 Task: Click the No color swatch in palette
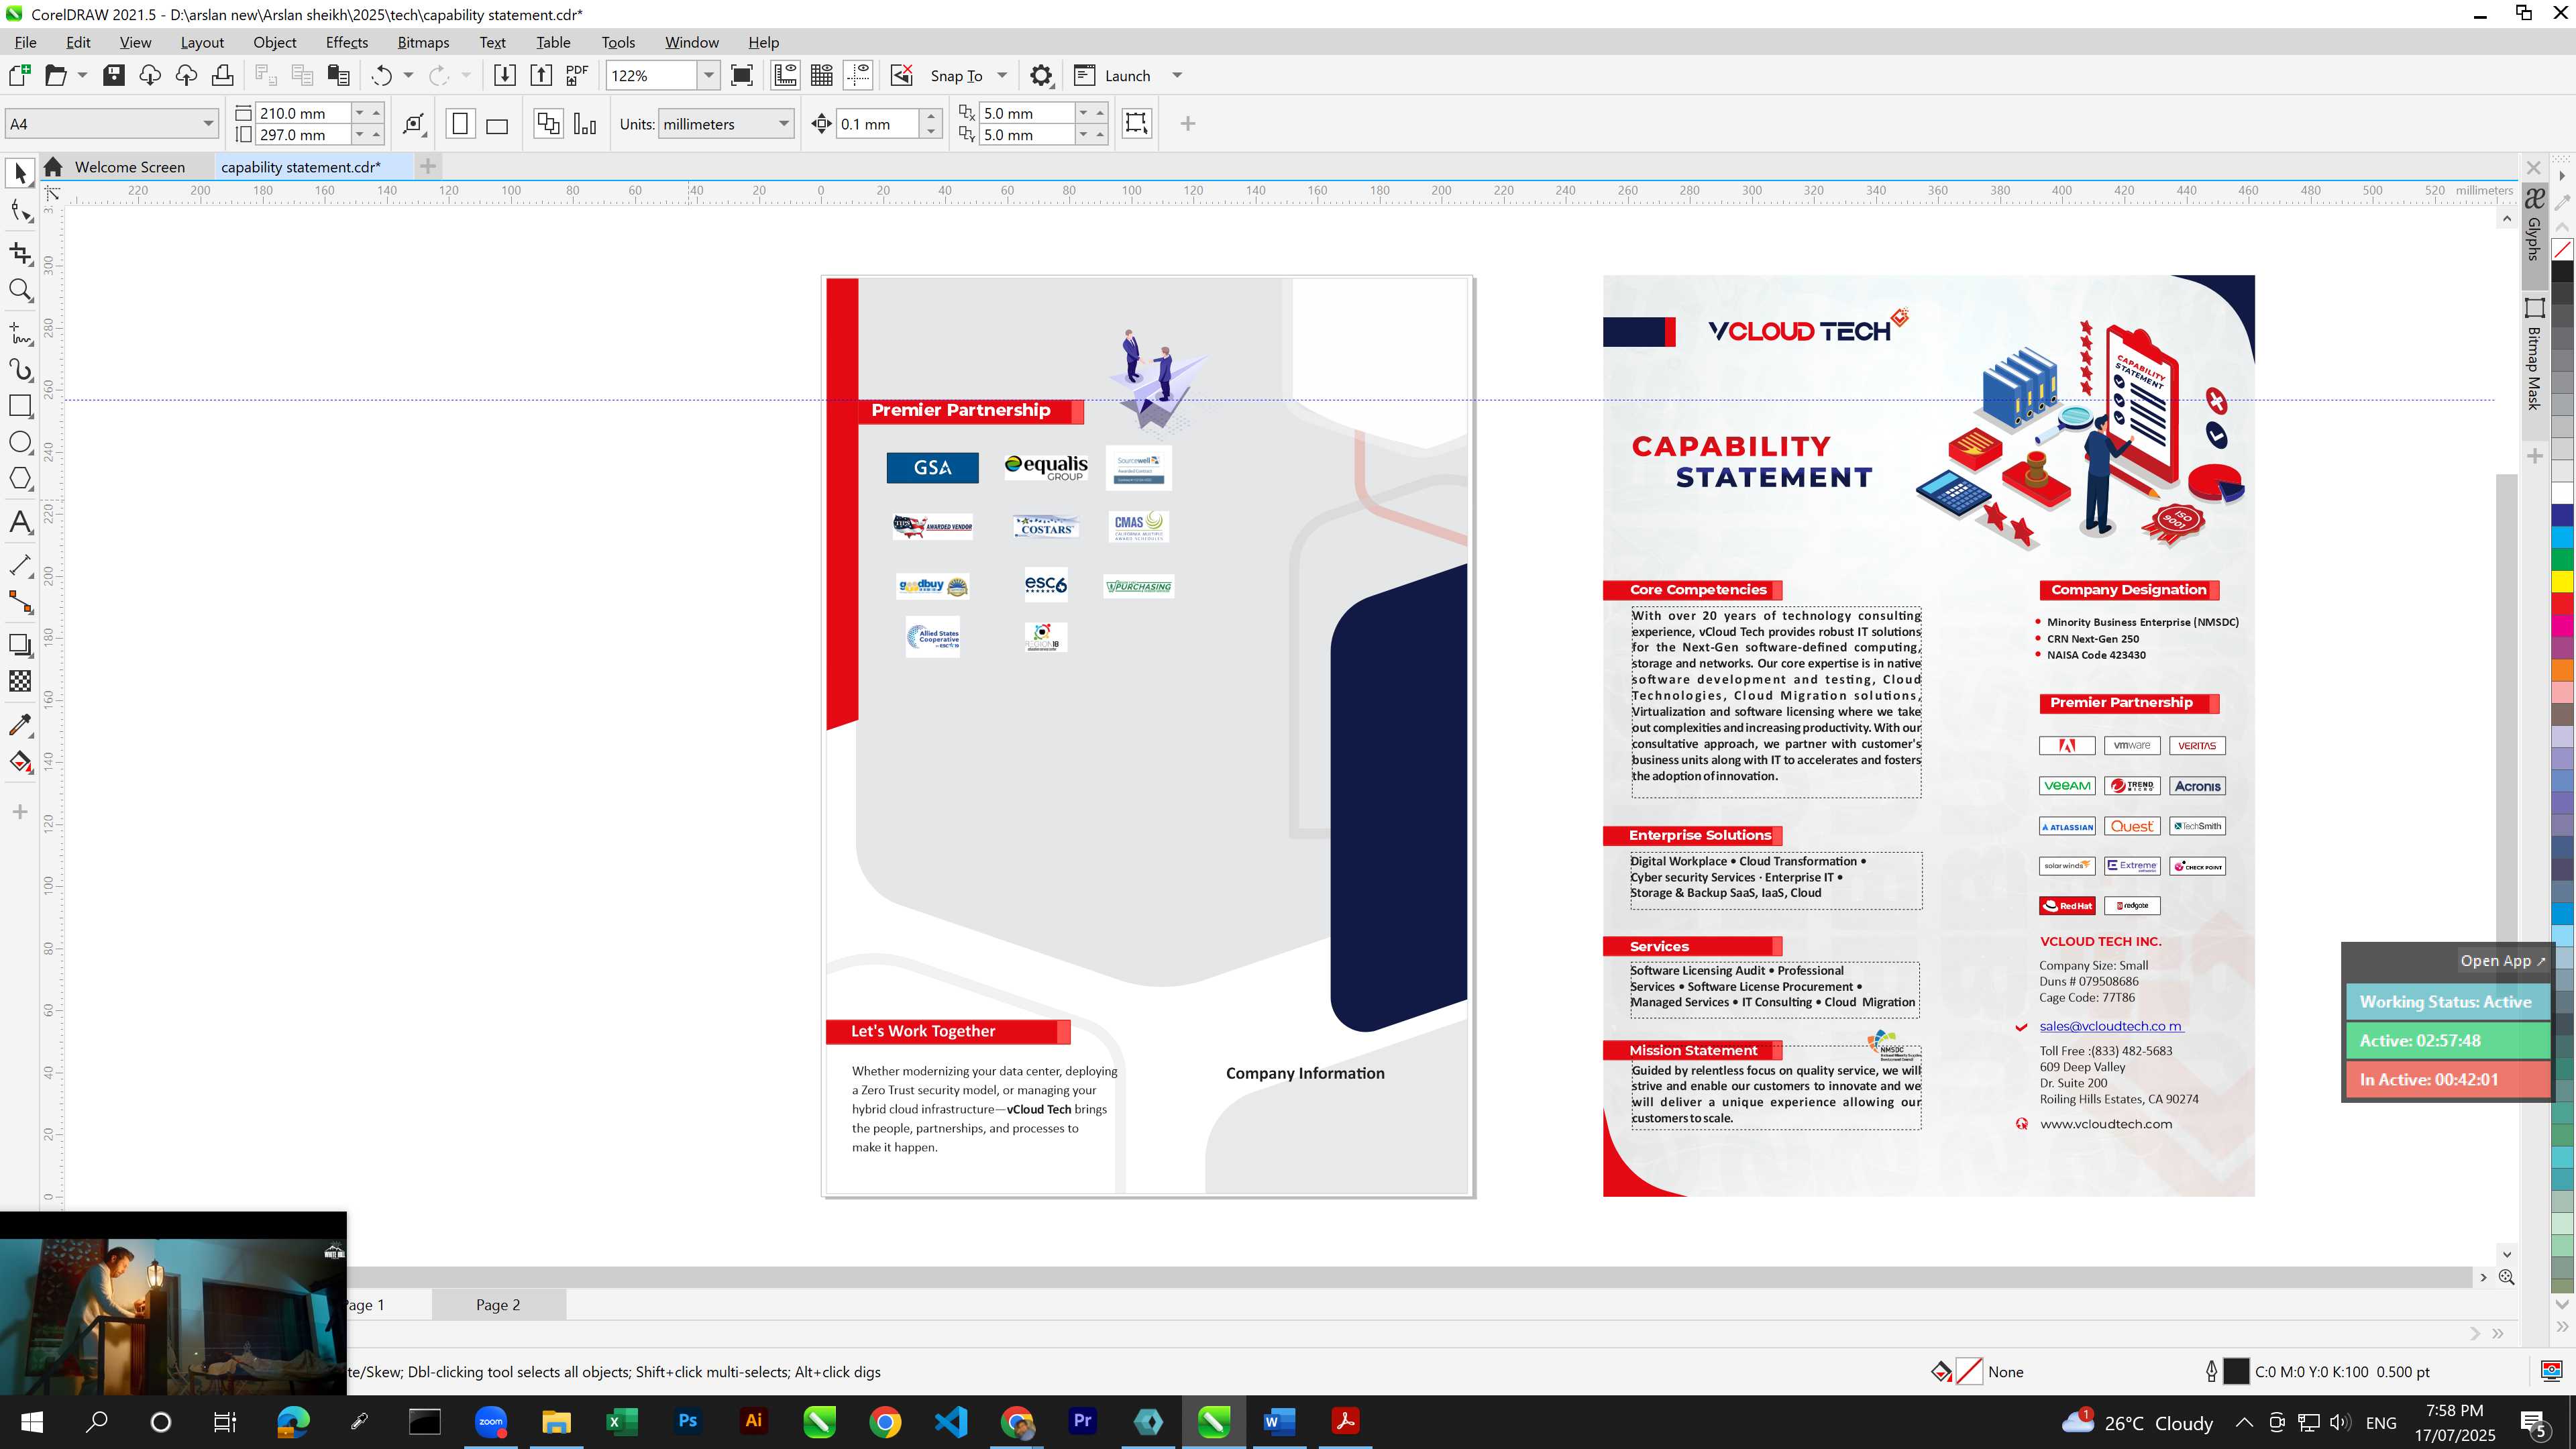coord(2563,249)
